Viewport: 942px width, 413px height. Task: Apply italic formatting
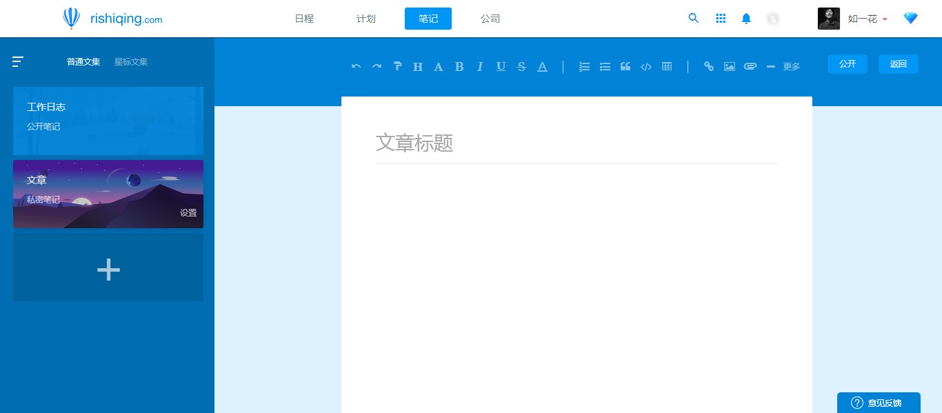479,66
